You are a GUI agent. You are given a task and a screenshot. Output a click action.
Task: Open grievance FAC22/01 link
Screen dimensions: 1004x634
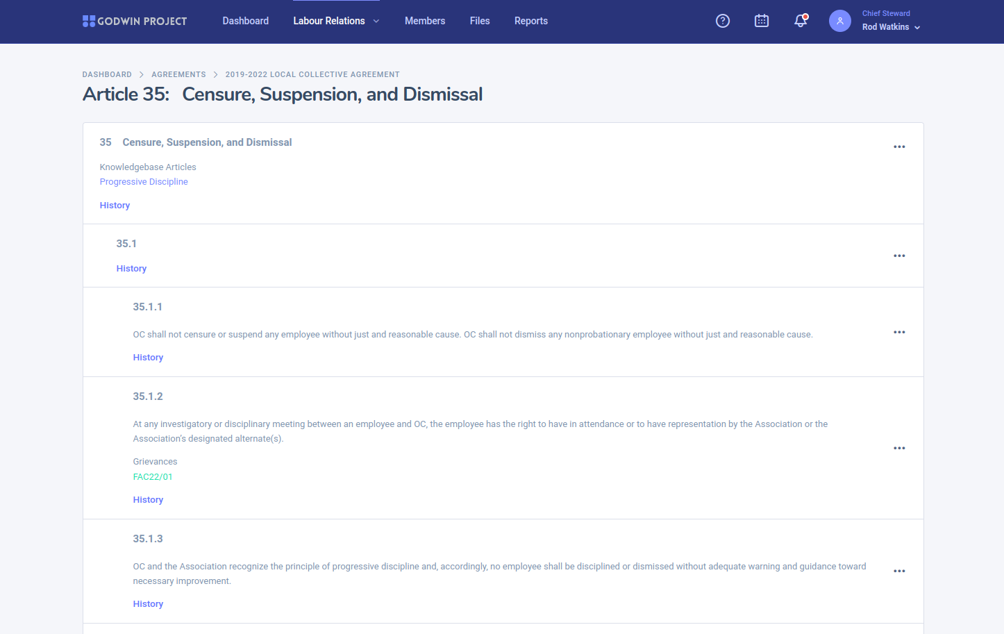click(x=153, y=477)
